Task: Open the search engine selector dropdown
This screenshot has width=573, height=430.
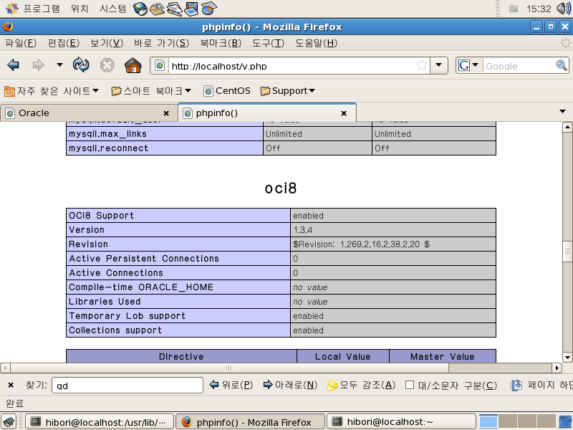Action: pos(468,65)
